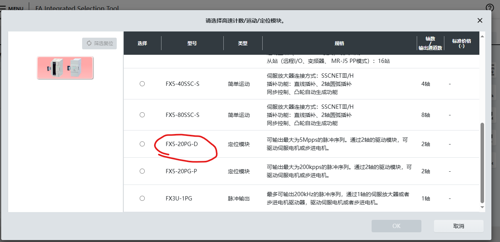This screenshot has width=500, height=242.
Task: Select the FX5-40SSC-S radio button
Action: pyautogui.click(x=142, y=84)
